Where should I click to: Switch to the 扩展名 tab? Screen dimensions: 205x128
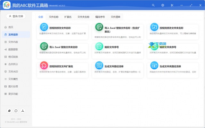point(68,17)
